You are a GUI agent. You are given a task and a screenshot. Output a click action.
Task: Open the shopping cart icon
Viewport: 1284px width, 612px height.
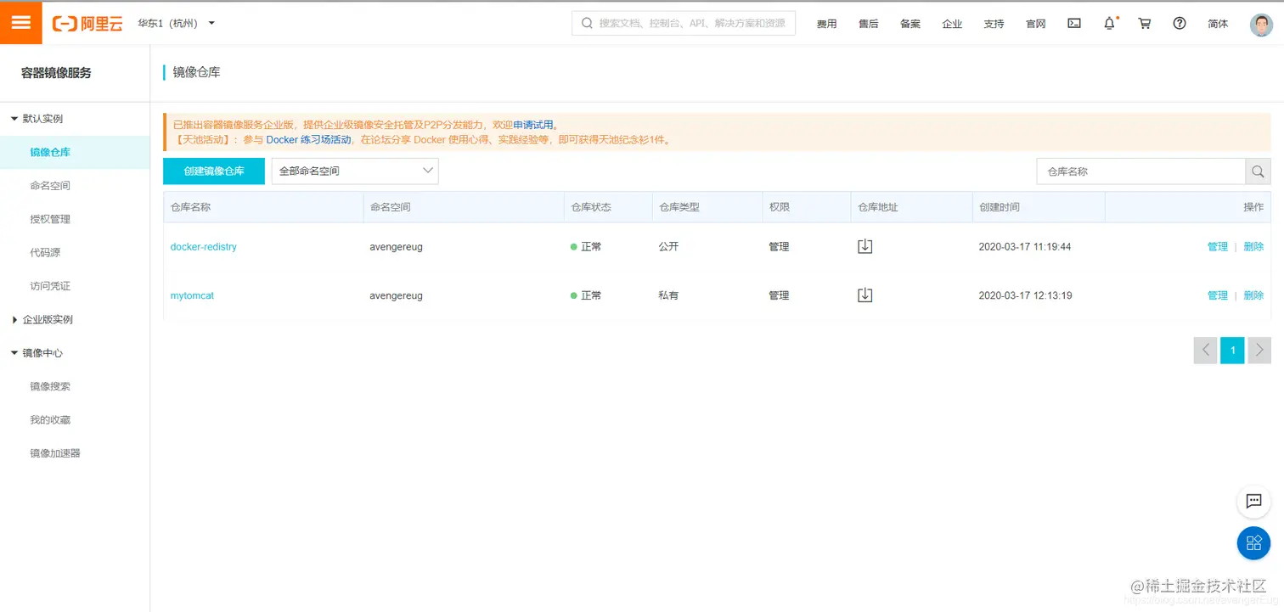(x=1144, y=23)
